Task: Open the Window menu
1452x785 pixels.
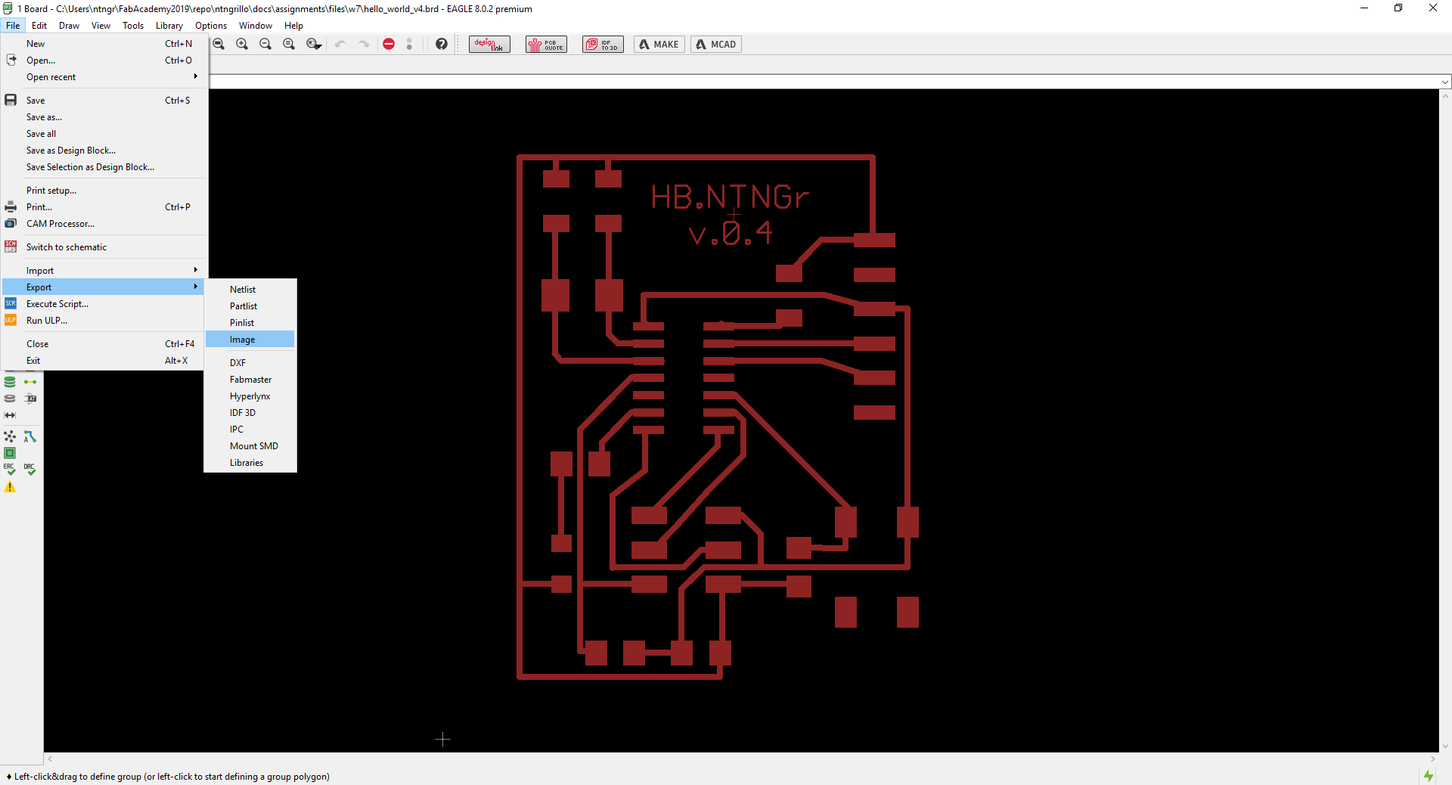Action: (x=256, y=26)
